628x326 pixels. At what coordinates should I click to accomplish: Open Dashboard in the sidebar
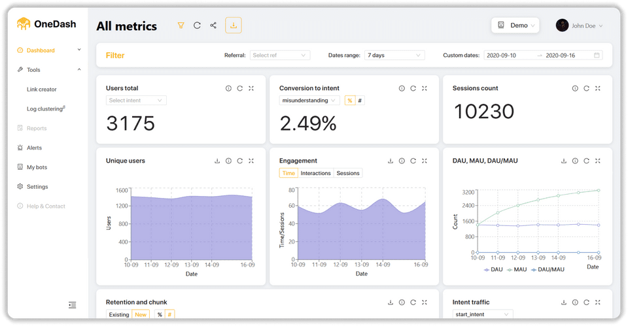click(x=41, y=50)
